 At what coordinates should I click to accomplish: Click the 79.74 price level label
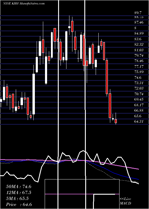pyautogui.click(x=139, y=56)
